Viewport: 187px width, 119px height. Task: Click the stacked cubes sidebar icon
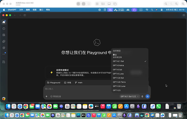pos(4,41)
